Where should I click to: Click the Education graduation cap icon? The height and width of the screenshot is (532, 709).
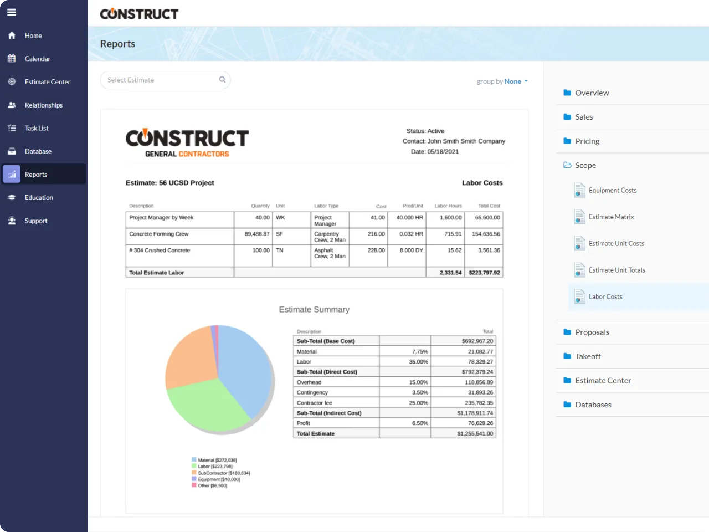click(12, 198)
